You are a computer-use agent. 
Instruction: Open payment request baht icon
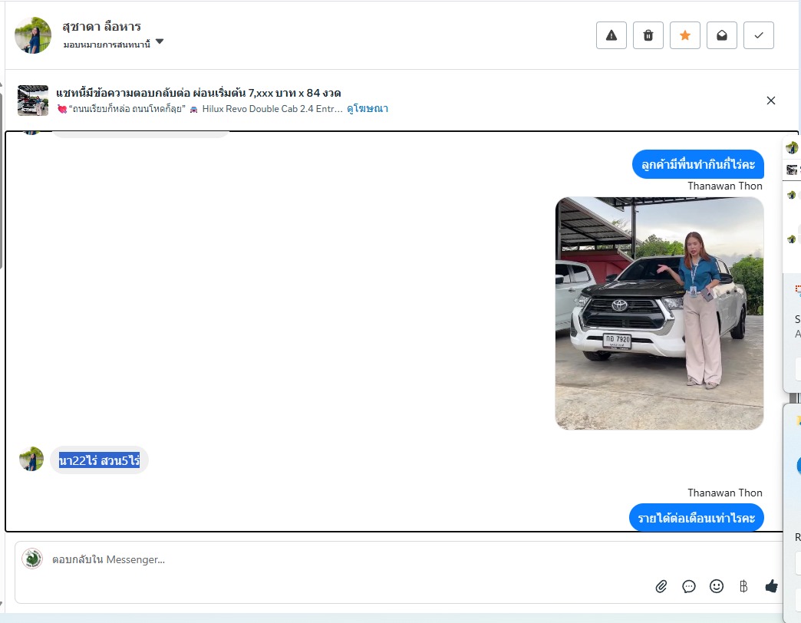pos(743,586)
